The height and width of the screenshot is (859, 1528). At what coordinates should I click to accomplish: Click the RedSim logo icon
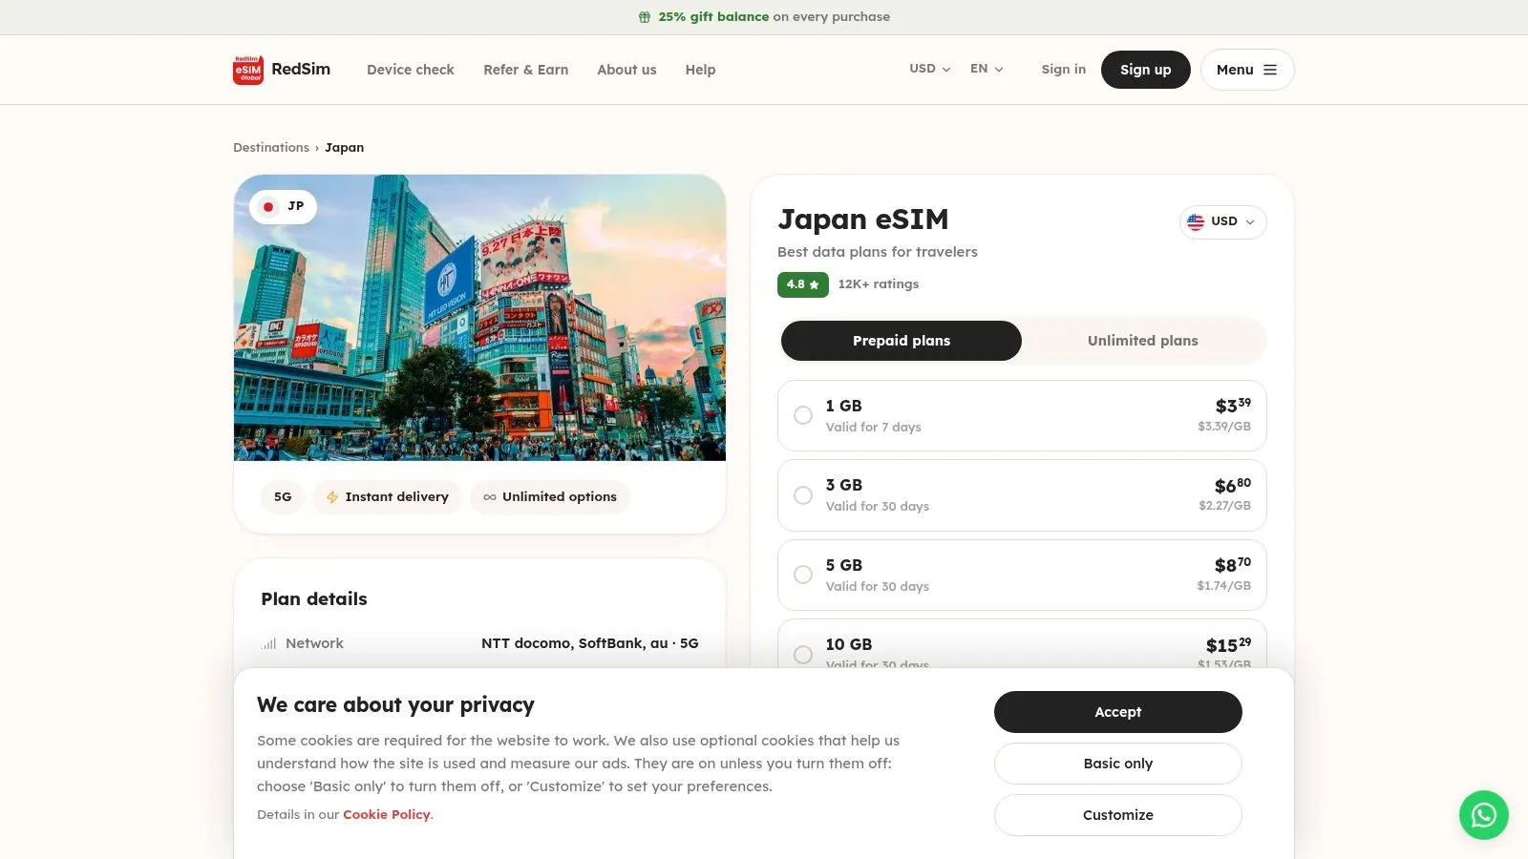[x=248, y=70]
